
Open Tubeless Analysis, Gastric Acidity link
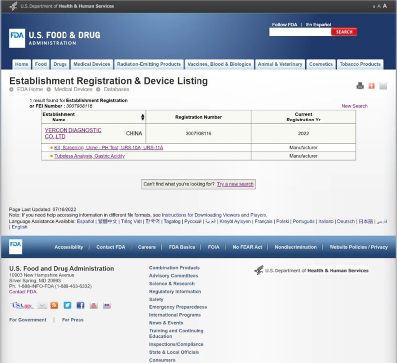(x=89, y=156)
